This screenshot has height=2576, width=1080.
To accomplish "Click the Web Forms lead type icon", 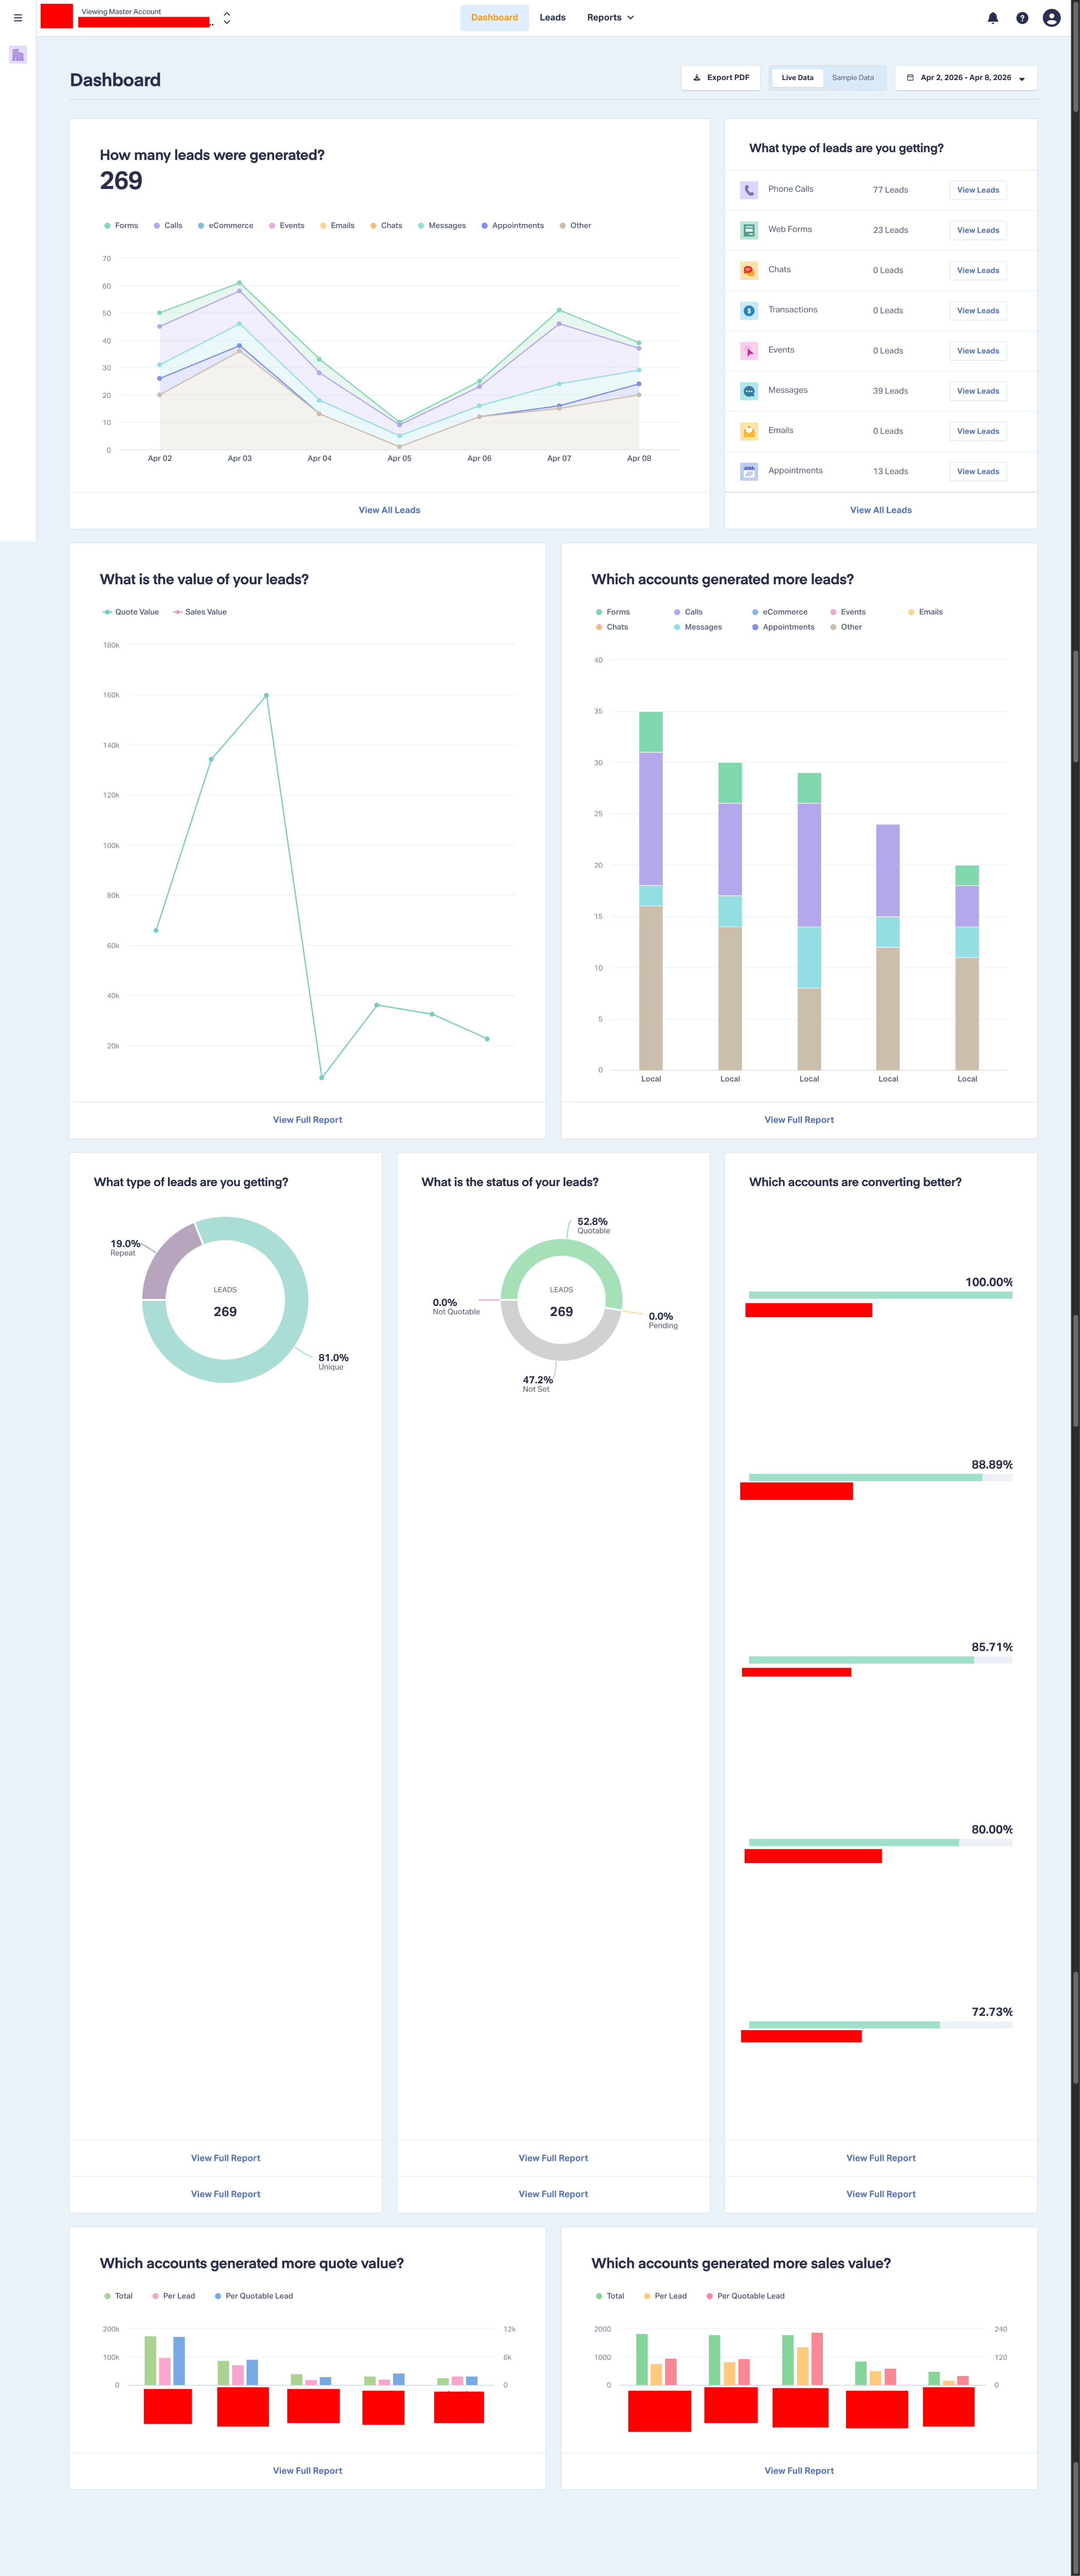I will coord(748,230).
